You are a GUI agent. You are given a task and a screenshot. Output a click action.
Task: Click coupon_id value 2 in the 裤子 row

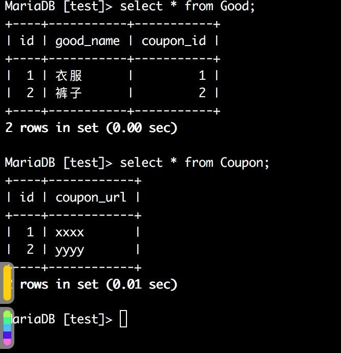click(x=202, y=93)
